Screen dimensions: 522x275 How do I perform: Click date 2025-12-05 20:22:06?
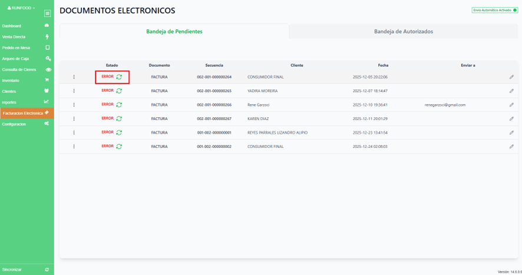[x=370, y=77]
